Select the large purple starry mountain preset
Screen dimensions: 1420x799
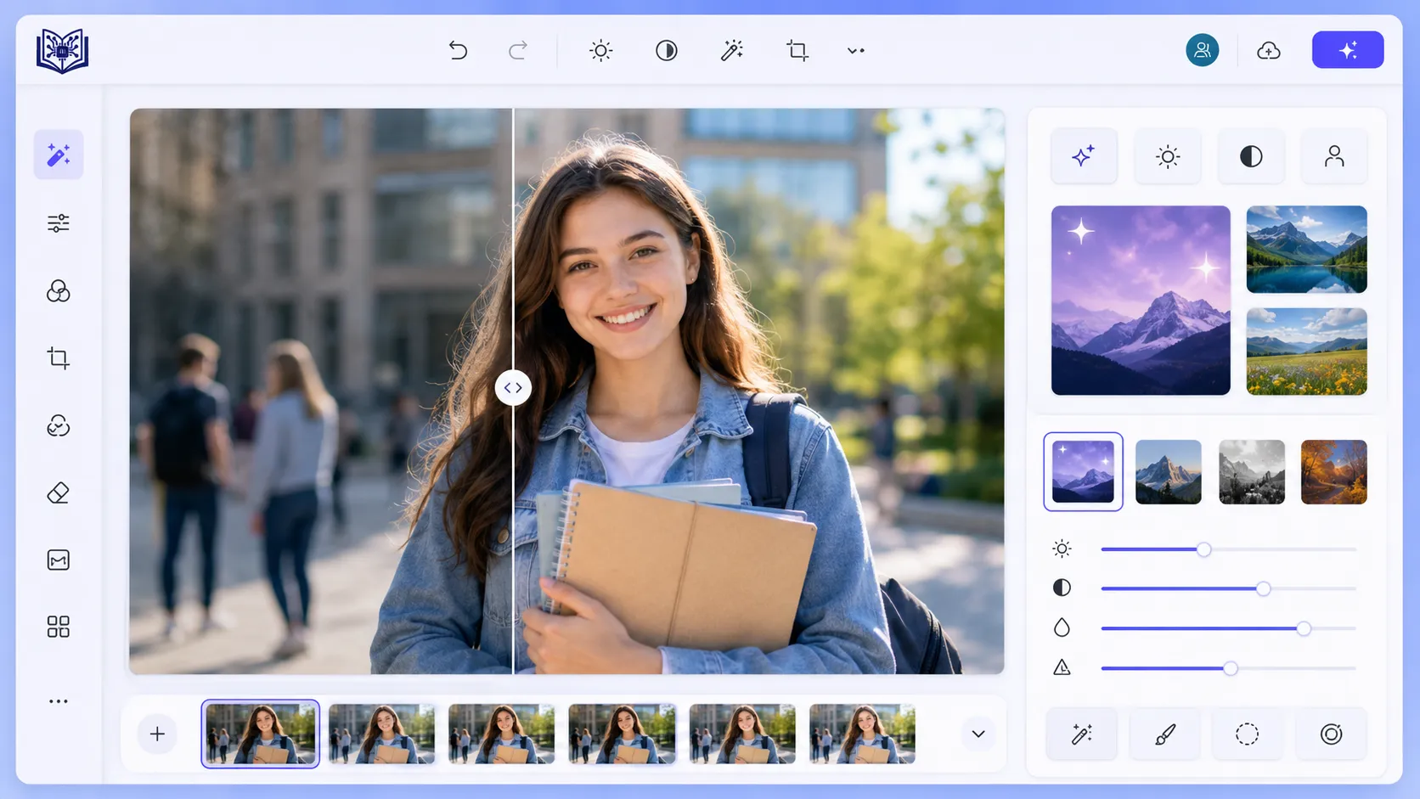tap(1141, 301)
